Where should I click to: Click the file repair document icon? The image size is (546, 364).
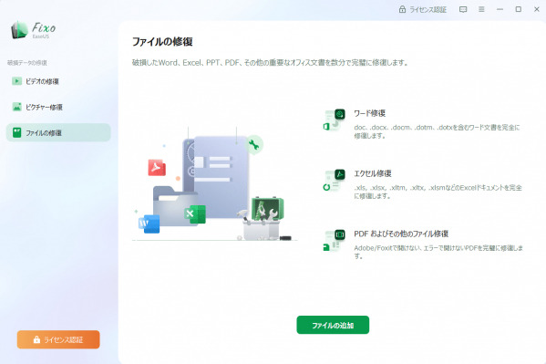point(16,132)
